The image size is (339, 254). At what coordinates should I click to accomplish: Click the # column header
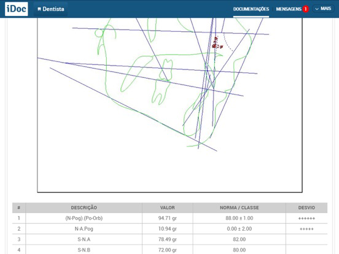coord(19,207)
